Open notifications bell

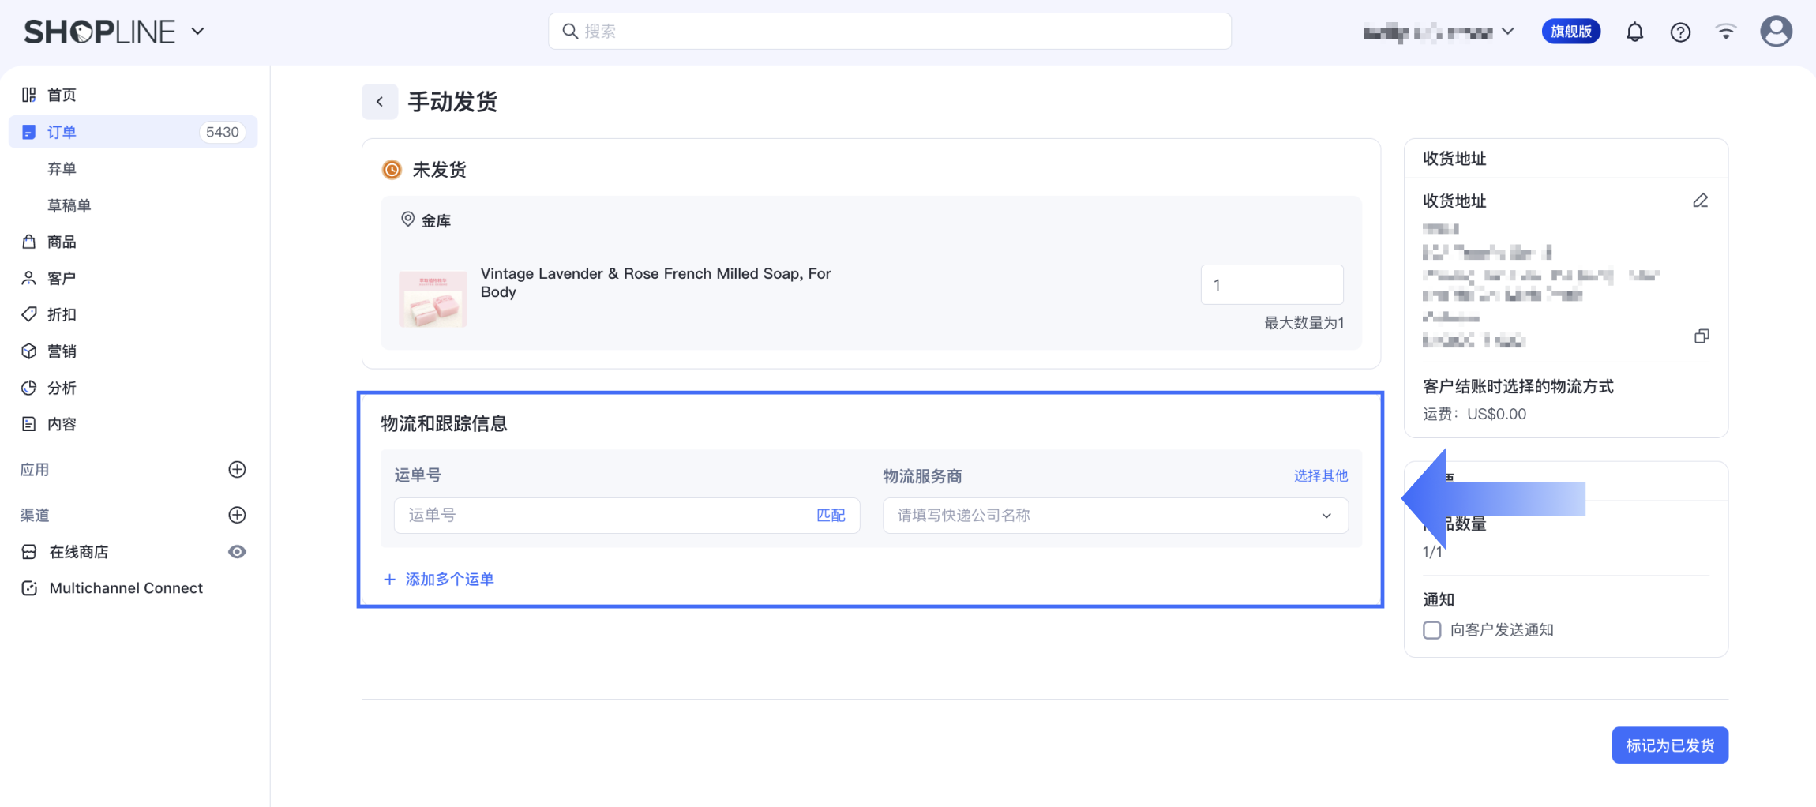[x=1634, y=32]
